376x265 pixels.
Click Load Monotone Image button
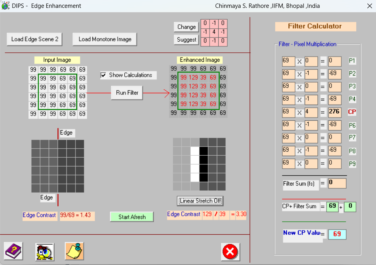(x=105, y=39)
